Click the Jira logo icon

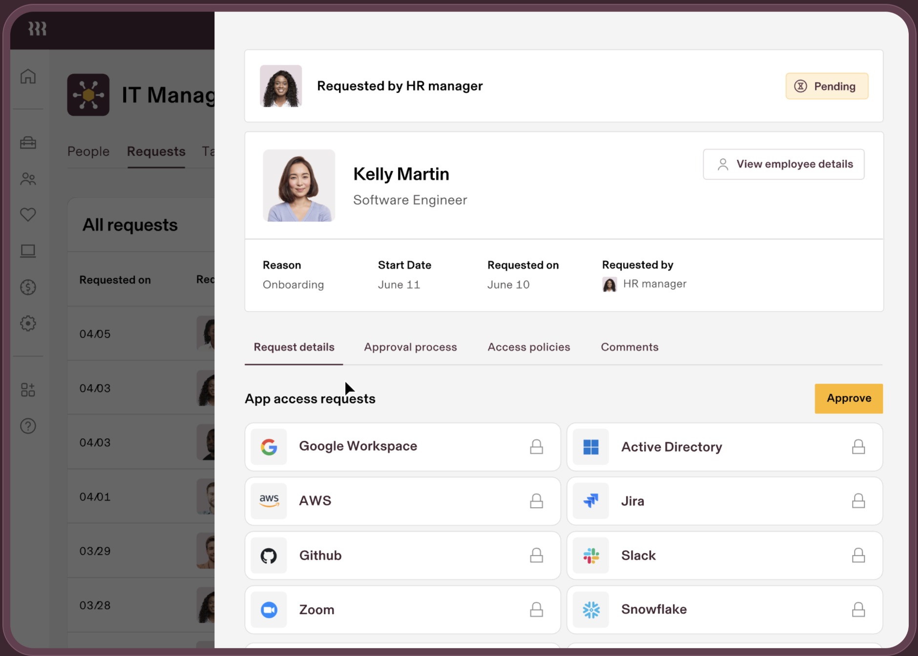(x=591, y=501)
